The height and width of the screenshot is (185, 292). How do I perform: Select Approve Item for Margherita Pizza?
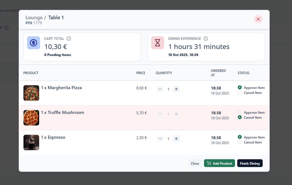click(x=240, y=87)
